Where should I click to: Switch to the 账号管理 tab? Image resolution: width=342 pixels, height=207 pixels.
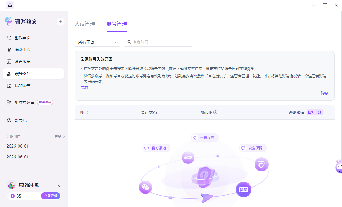[x=117, y=24]
